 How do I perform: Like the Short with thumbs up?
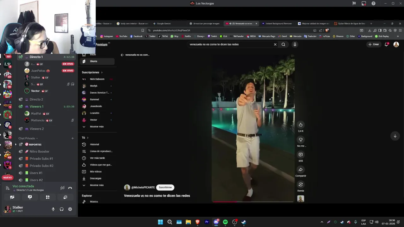(x=300, y=125)
